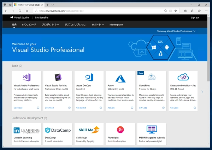Click the Set tabs aside icon
The width and height of the screenshot is (212, 150).
coord(10,5)
